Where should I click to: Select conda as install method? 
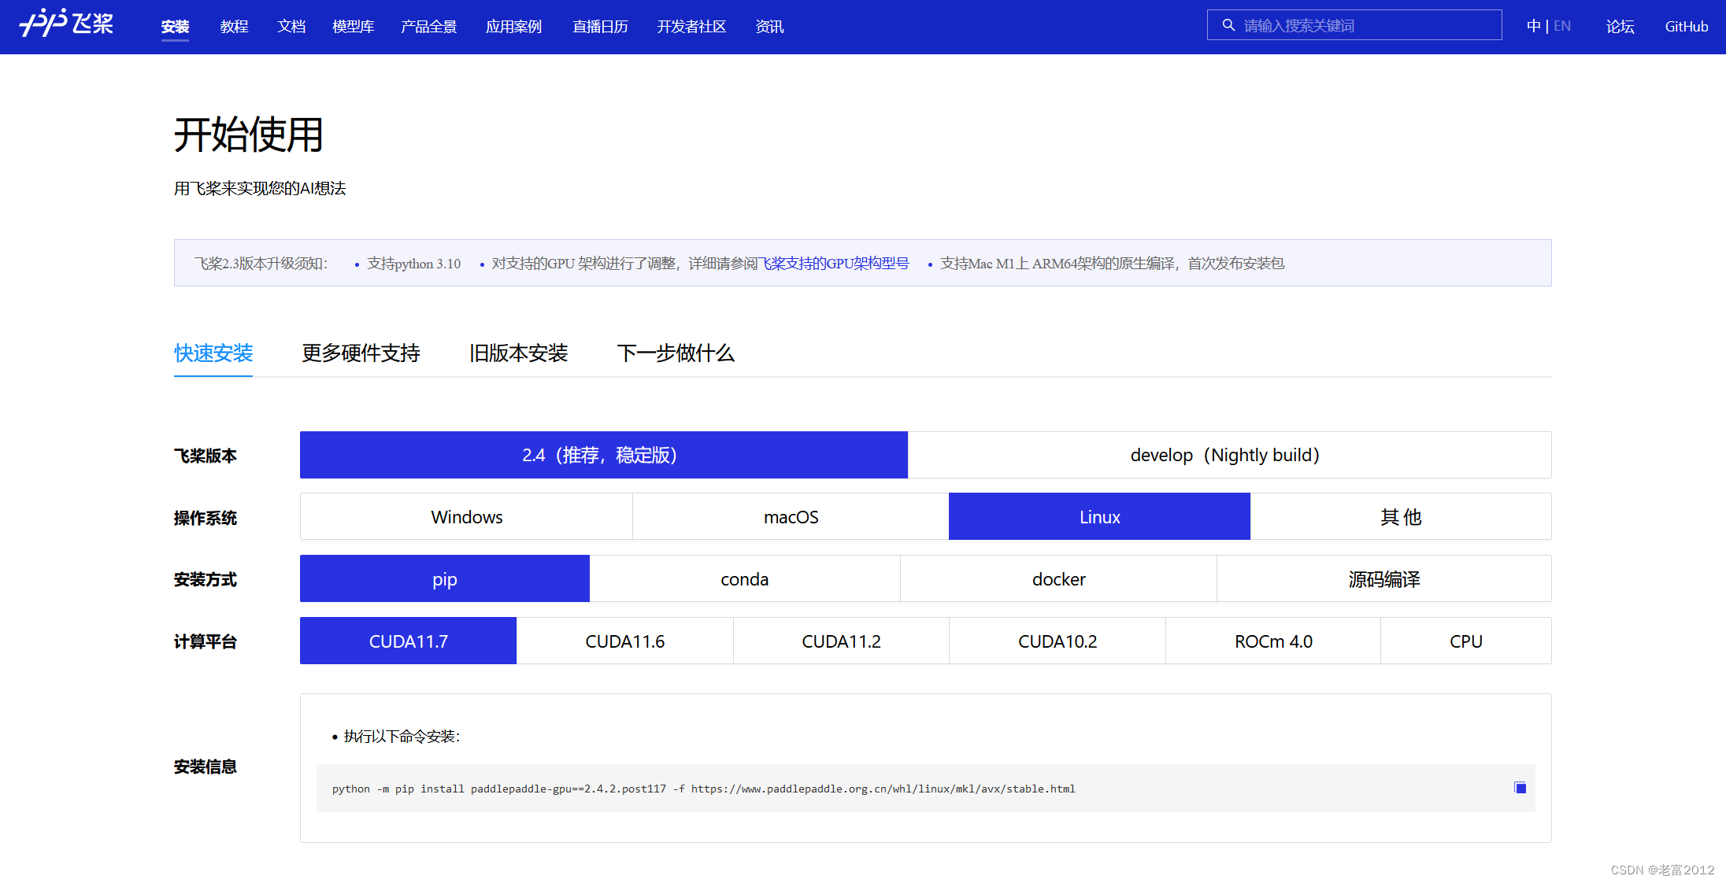744,579
